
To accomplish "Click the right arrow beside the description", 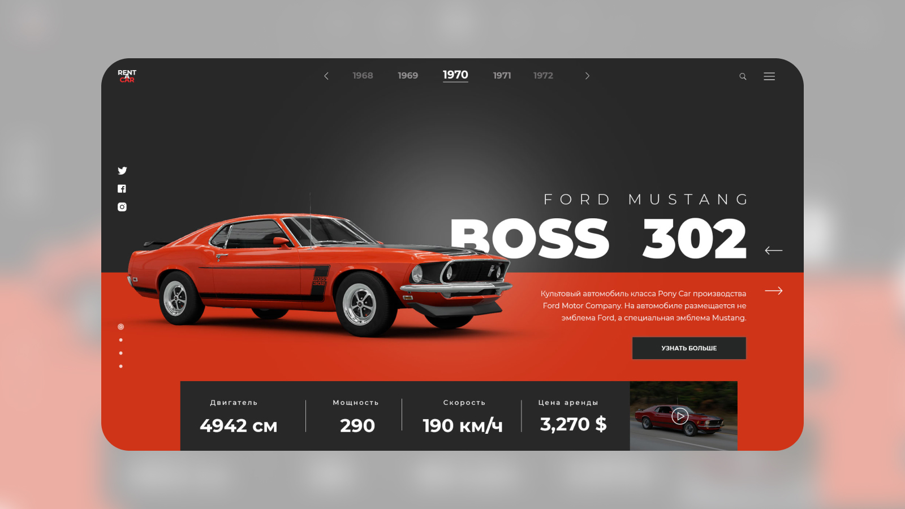I will point(773,291).
